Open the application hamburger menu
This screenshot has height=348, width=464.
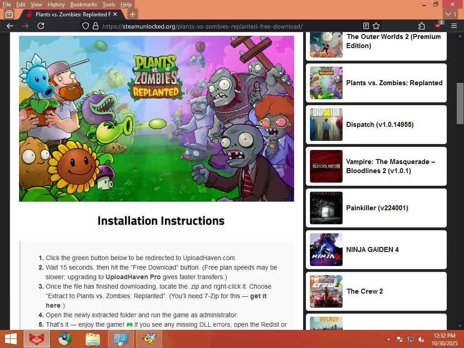click(x=454, y=26)
